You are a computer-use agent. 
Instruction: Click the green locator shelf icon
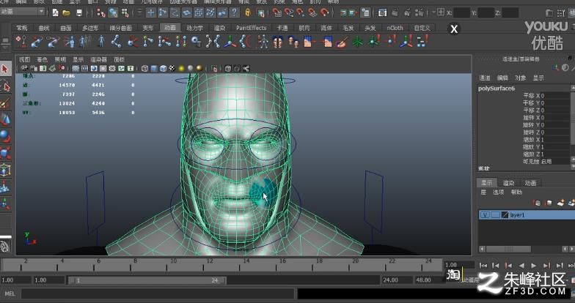[357, 41]
